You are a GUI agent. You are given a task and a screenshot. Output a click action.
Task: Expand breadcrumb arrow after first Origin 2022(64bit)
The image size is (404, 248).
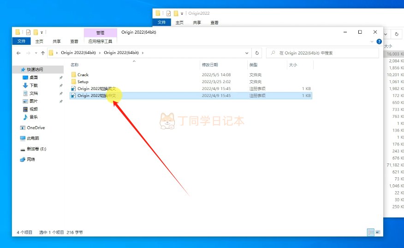(x=100, y=53)
